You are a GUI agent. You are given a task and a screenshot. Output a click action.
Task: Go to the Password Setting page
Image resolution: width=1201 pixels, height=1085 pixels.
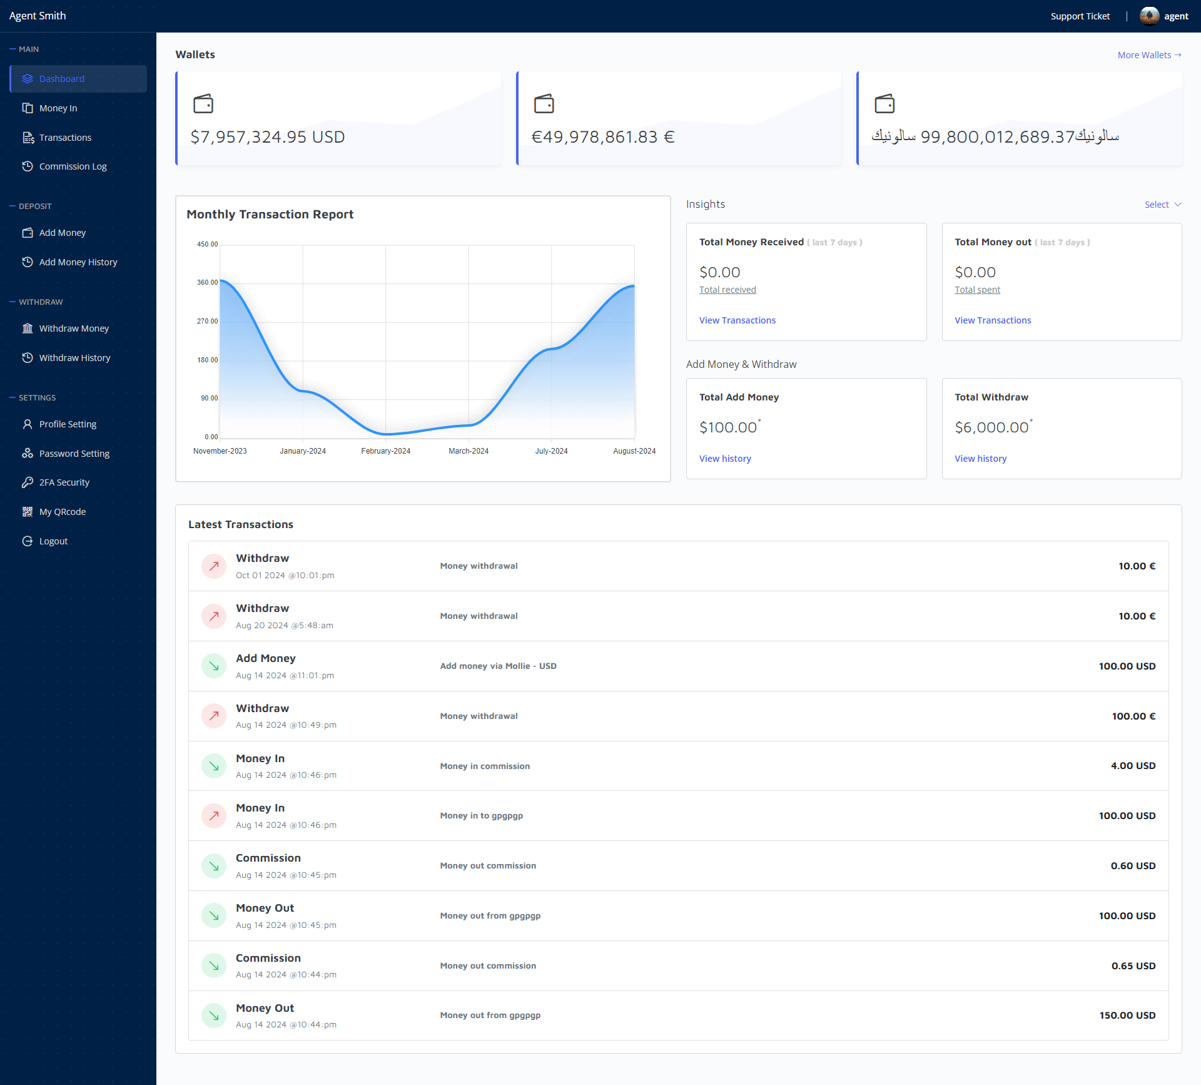coord(74,454)
